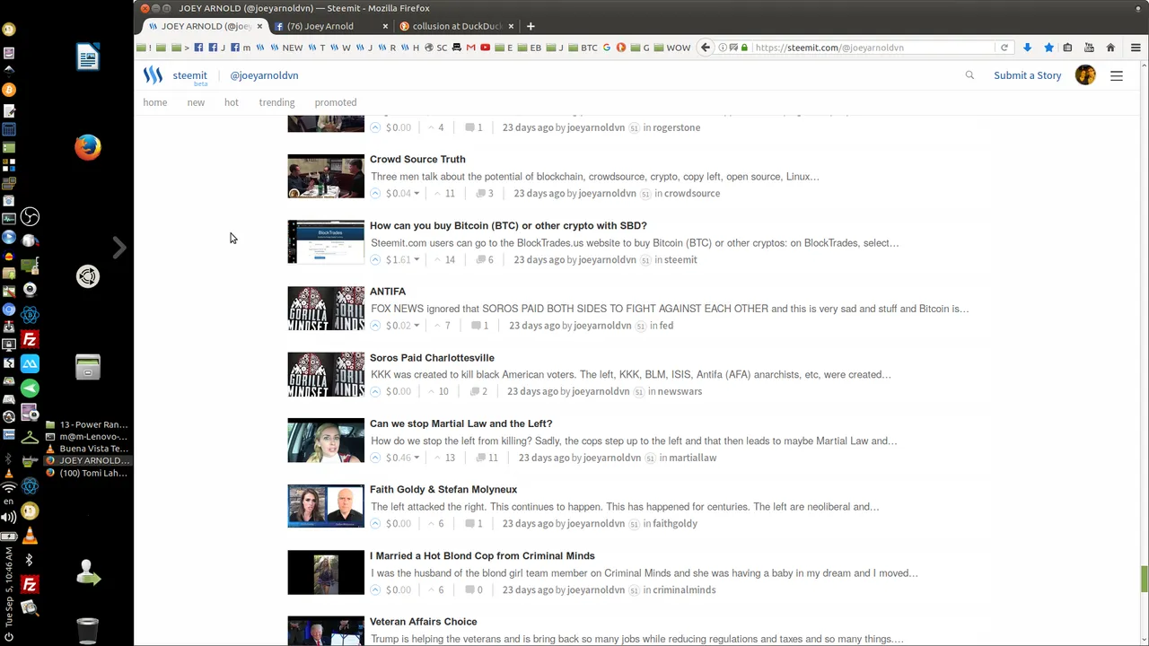Image resolution: width=1149 pixels, height=646 pixels.
Task: Upvote the Crowd Source Truth post
Action: pos(375,194)
